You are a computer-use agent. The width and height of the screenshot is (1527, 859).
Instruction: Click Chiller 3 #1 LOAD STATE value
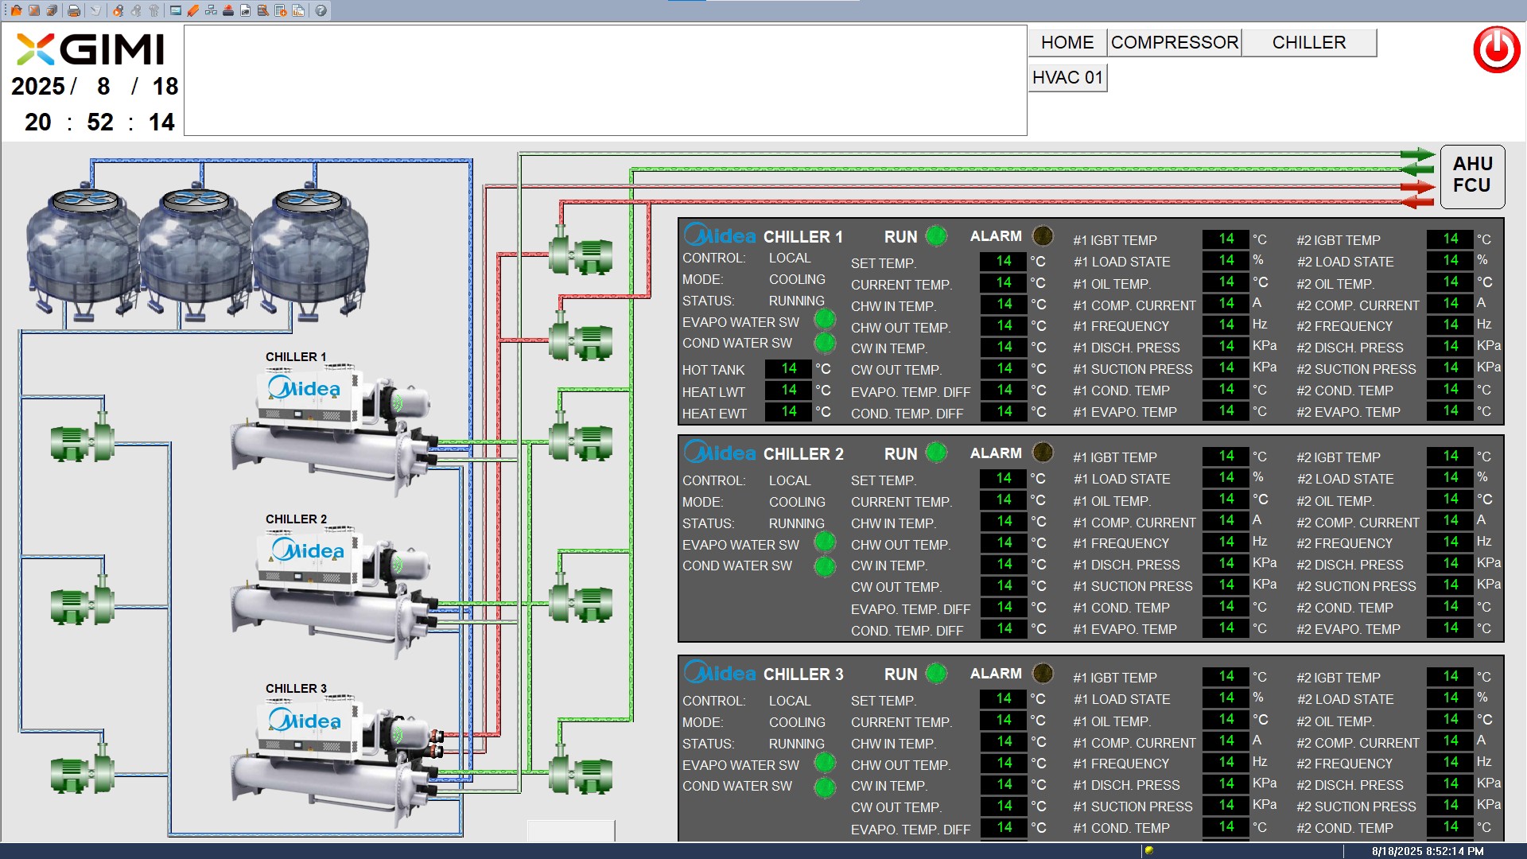[1226, 698]
